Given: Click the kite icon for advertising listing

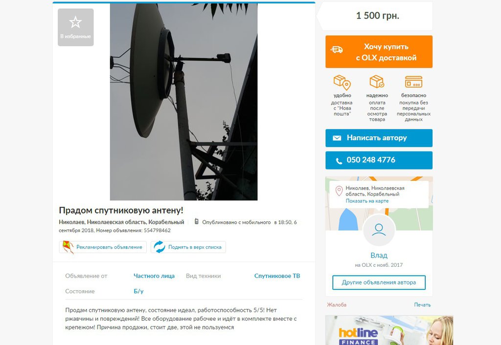Looking at the screenshot, I should pyautogui.click(x=68, y=247).
